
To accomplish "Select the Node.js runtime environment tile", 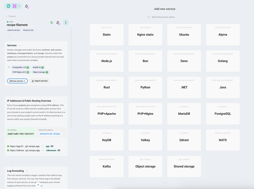I will [106, 61].
